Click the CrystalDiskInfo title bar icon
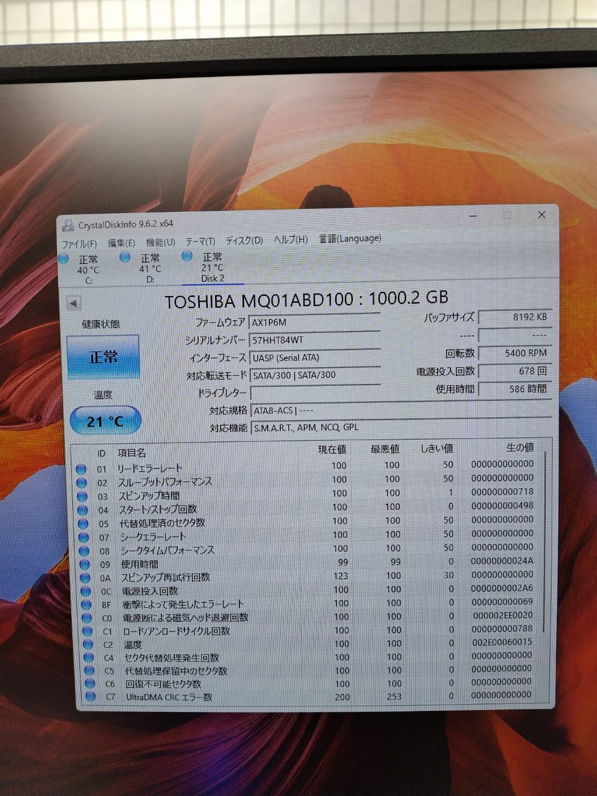The height and width of the screenshot is (796, 597). 68,225
